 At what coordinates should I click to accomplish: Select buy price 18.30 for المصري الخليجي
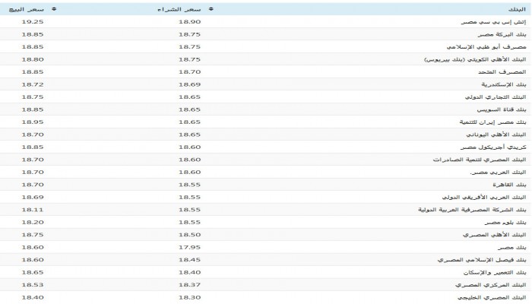(190, 298)
